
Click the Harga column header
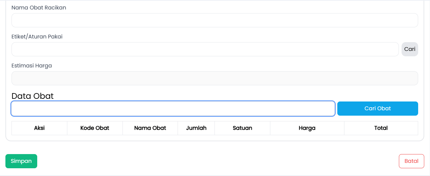(307, 128)
